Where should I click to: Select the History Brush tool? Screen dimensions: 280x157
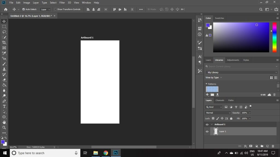click(4, 75)
